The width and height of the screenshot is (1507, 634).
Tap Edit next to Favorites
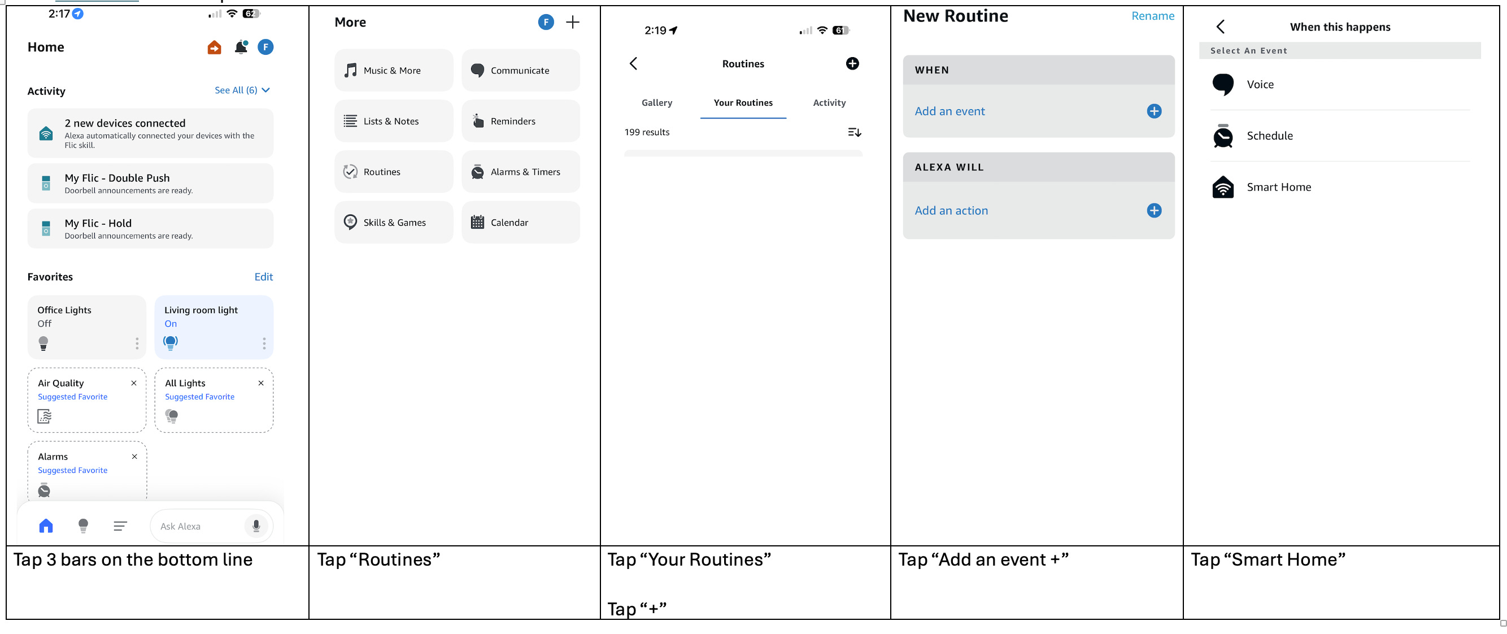pyautogui.click(x=263, y=277)
